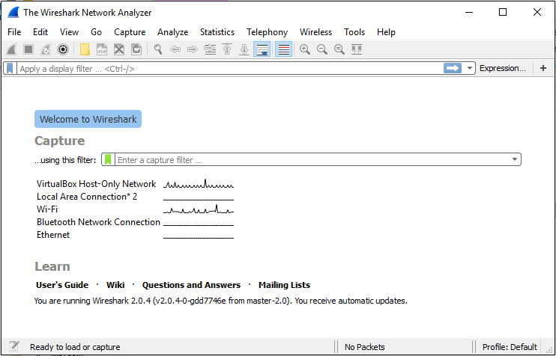Toggle packet colorizing rules button
Image resolution: width=556 pixels, height=356 pixels.
pyautogui.click(x=284, y=49)
